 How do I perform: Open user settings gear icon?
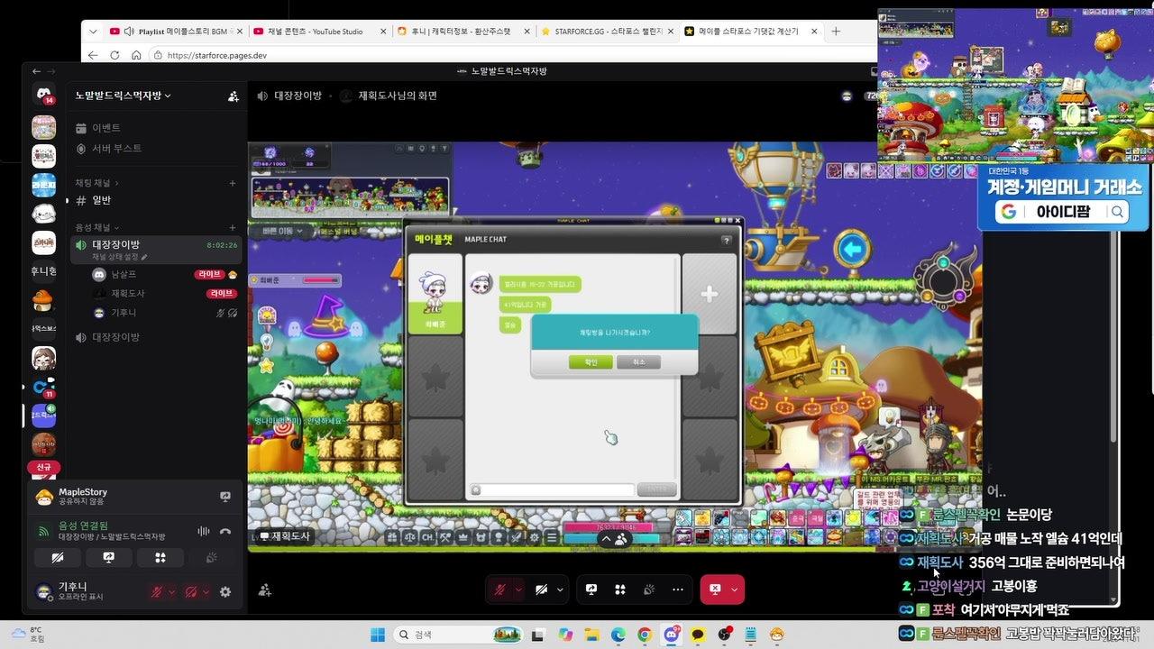pyautogui.click(x=225, y=592)
